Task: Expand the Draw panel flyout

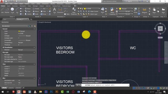Action: [12, 17]
